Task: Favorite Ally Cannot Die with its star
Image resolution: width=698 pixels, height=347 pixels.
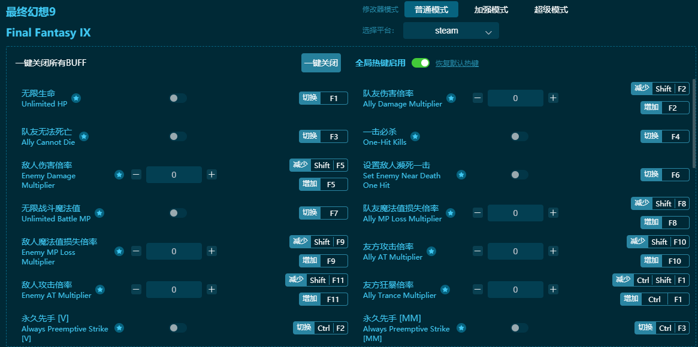Action: (x=84, y=136)
